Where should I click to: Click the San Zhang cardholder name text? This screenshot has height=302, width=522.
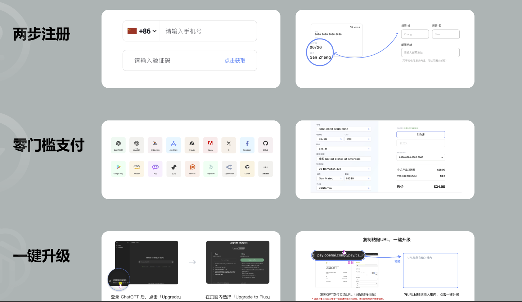[x=320, y=57]
